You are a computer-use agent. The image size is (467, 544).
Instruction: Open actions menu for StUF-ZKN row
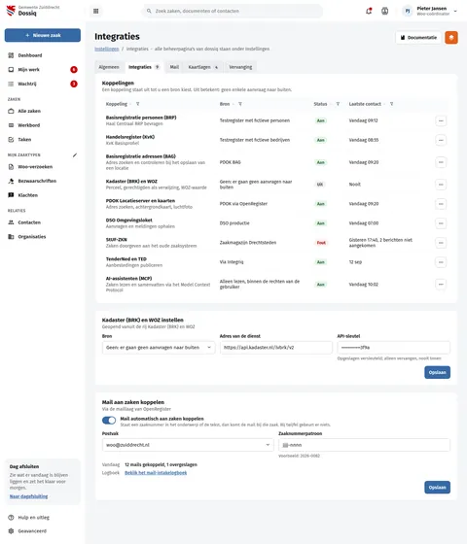click(441, 243)
